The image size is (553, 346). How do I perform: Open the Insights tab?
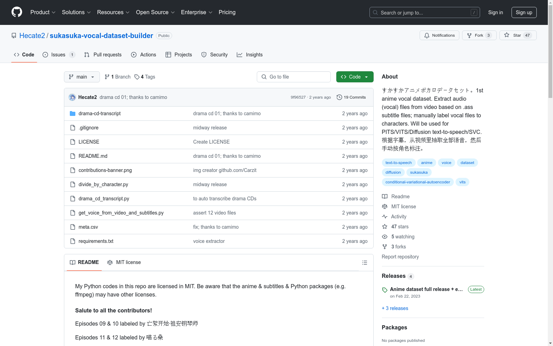(x=250, y=55)
